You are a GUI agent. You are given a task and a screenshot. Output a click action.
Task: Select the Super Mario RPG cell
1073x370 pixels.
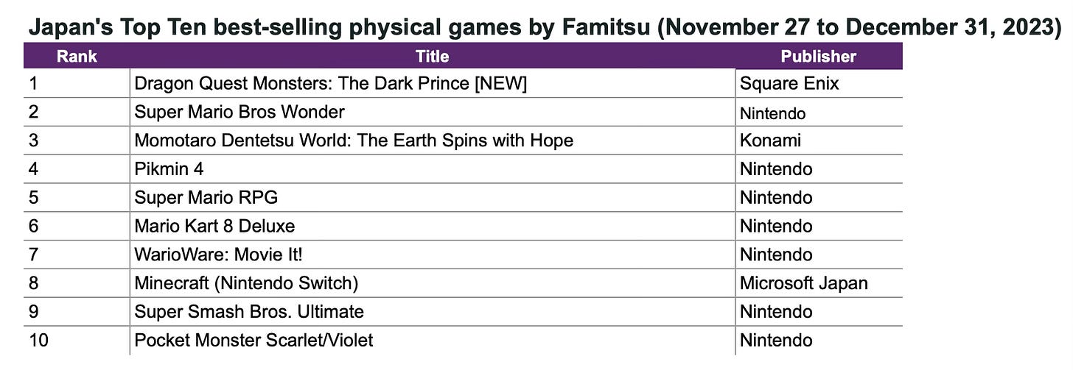pyautogui.click(x=206, y=198)
